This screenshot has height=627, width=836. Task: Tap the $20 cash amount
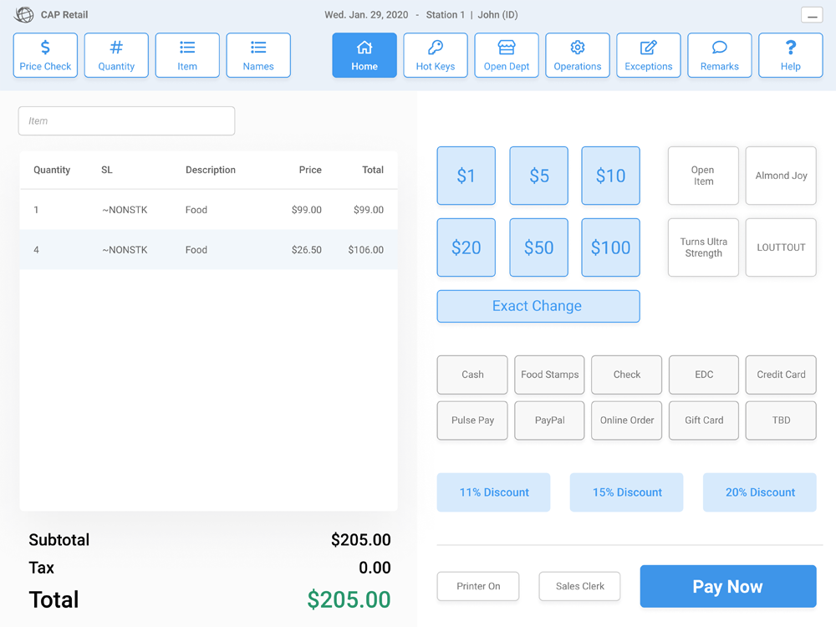(466, 247)
